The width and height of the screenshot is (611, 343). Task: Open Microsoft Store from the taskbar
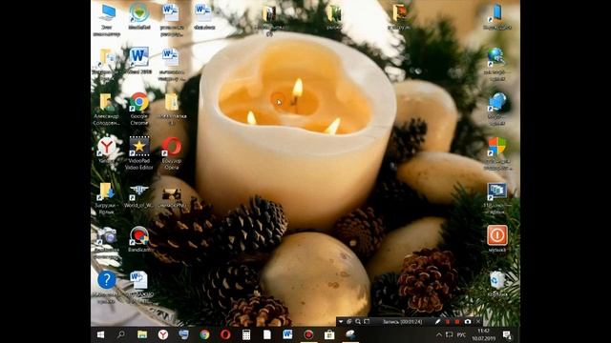click(329, 334)
